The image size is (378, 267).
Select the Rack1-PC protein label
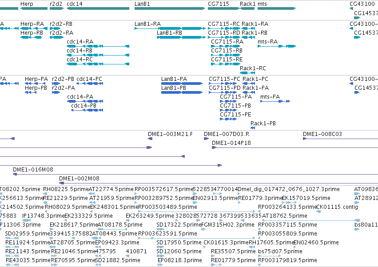pyautogui.click(x=255, y=79)
